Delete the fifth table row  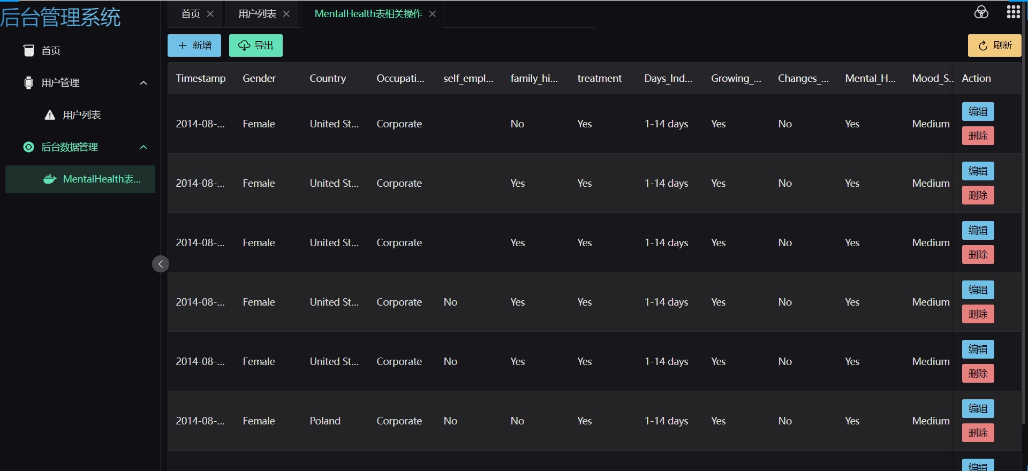pos(978,374)
